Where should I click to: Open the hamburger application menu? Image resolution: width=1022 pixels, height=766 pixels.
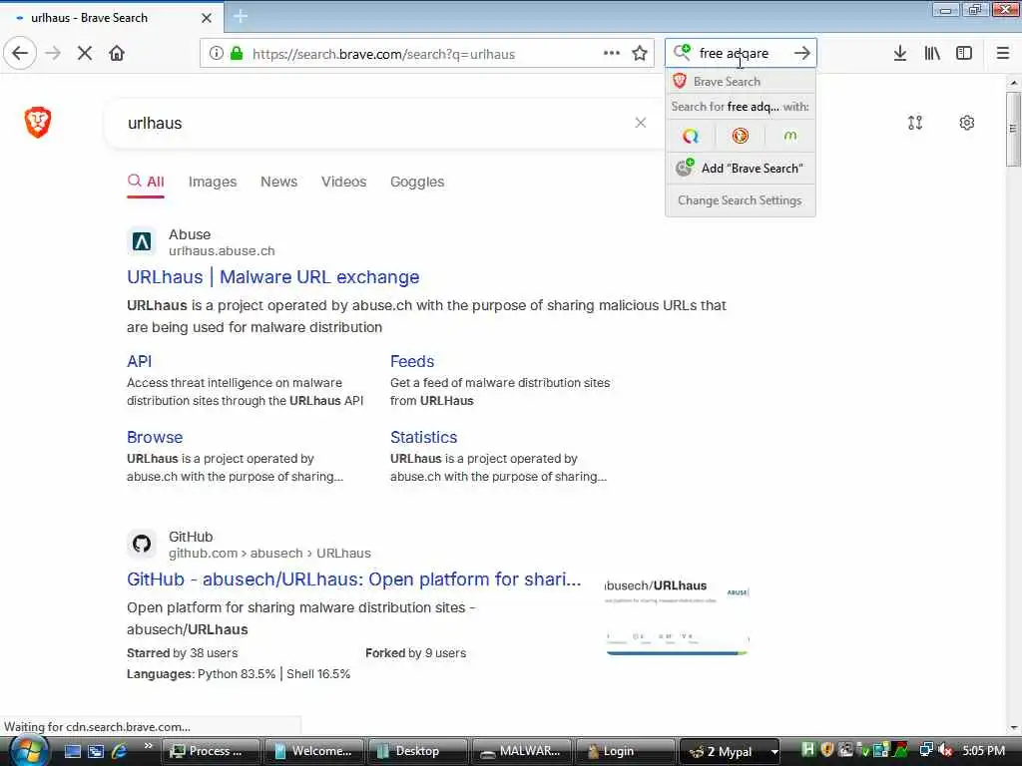tap(1003, 54)
